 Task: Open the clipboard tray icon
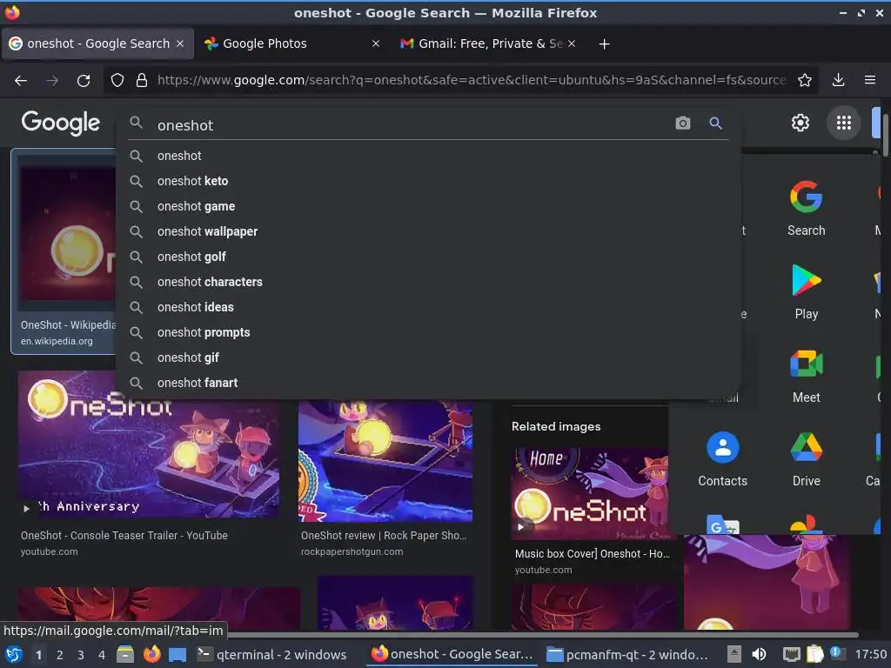[x=814, y=654]
